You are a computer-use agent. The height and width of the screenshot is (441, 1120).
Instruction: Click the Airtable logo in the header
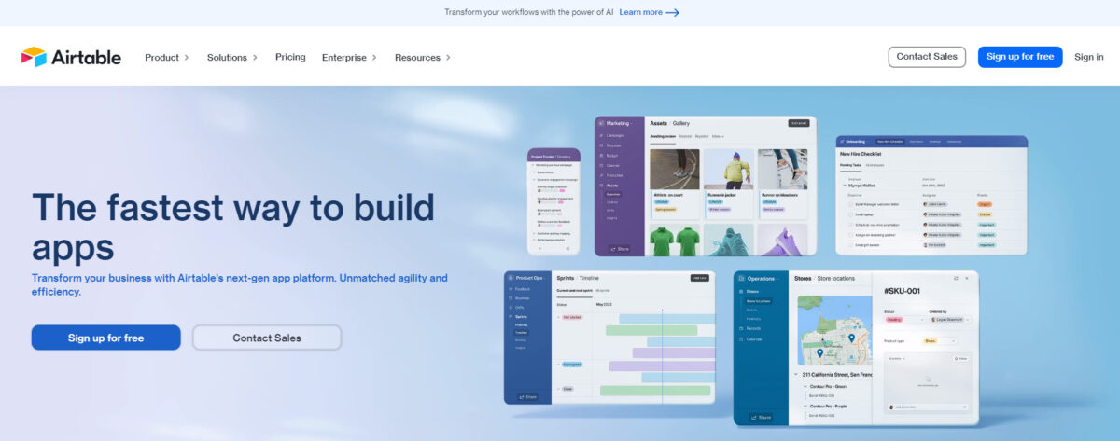71,57
